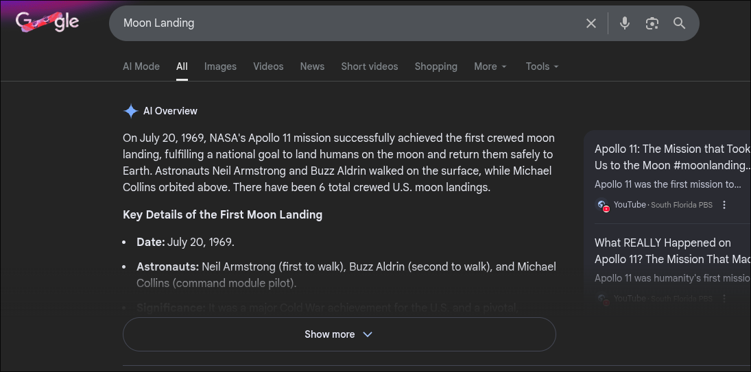Select the Short videos tab
Screen dimensions: 751x372
pos(370,66)
